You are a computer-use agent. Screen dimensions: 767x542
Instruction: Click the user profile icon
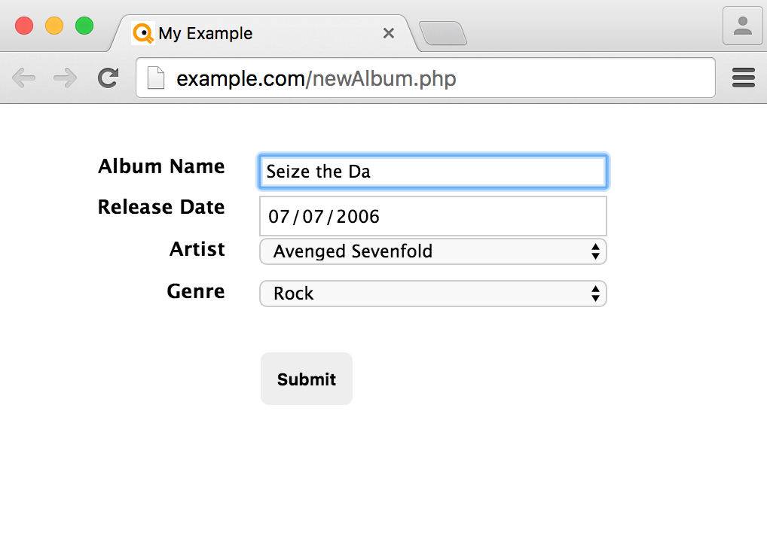742,26
